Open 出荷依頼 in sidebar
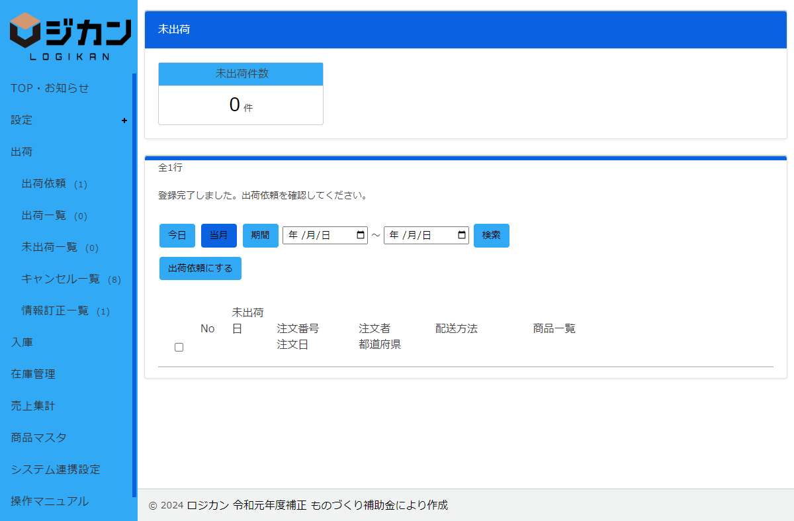 (x=44, y=183)
